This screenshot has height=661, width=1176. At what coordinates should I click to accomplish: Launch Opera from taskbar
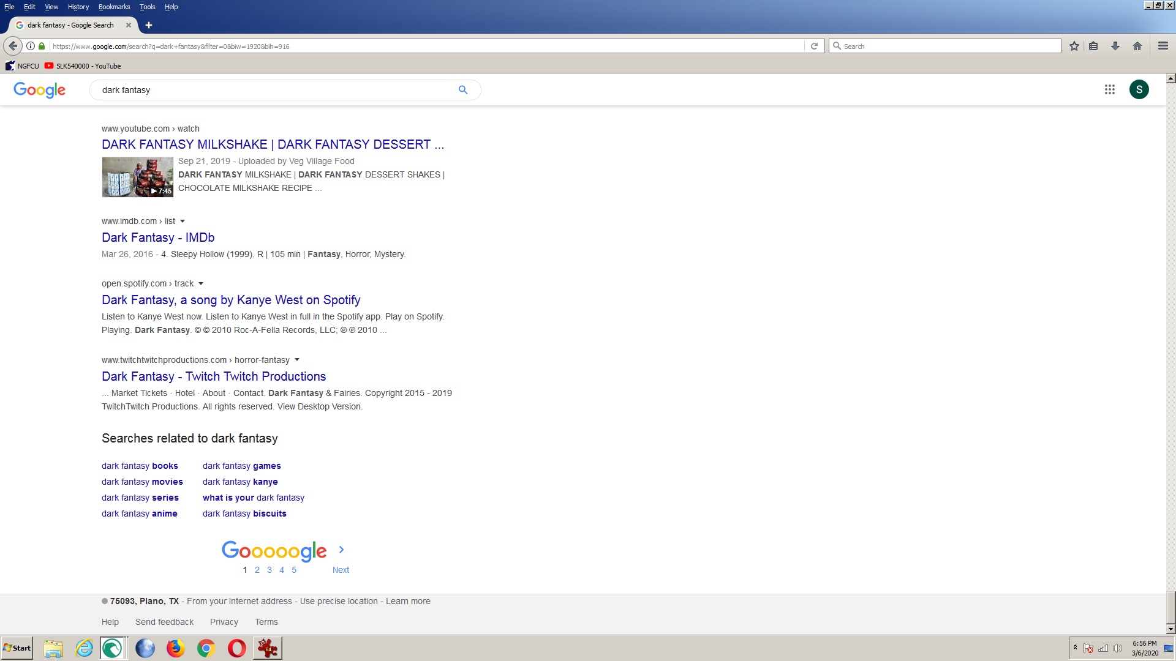[x=237, y=648]
